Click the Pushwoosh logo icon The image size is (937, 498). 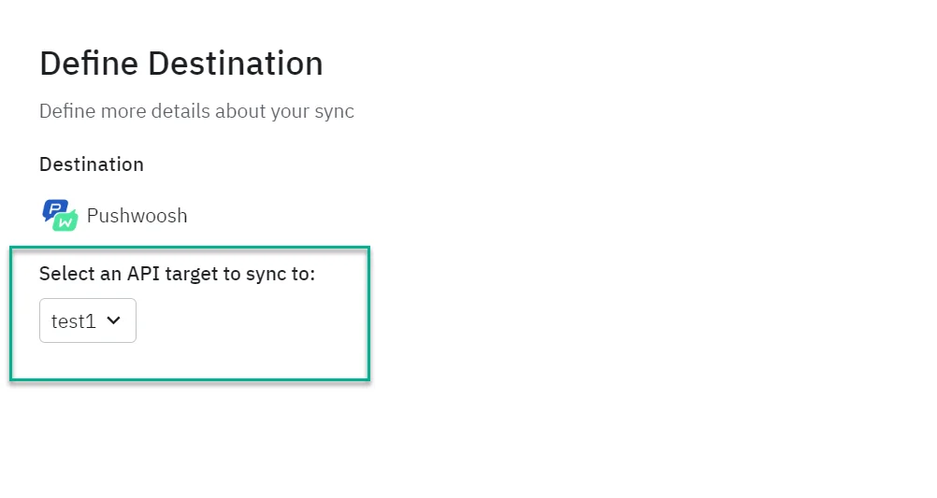coord(60,215)
